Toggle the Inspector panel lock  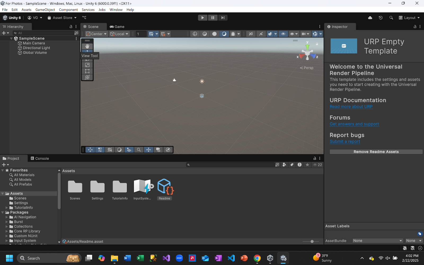[x=415, y=26]
